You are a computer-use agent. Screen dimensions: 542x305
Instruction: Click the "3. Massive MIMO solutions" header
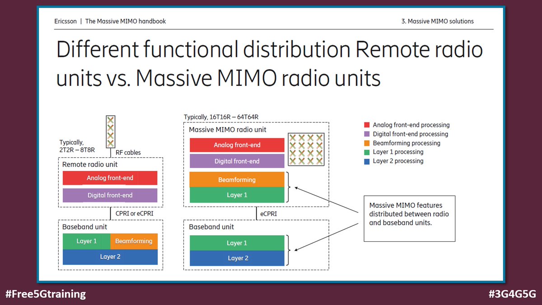437,21
